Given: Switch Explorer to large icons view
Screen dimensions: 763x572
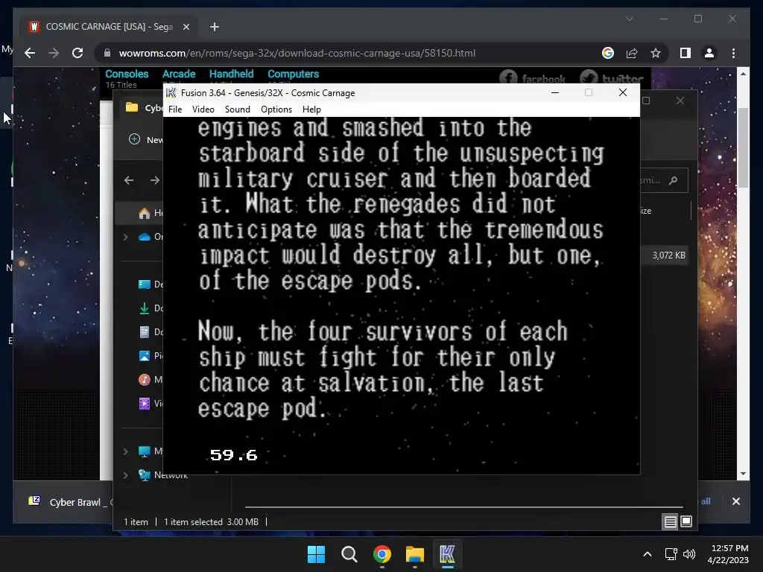Looking at the screenshot, I should pyautogui.click(x=686, y=522).
